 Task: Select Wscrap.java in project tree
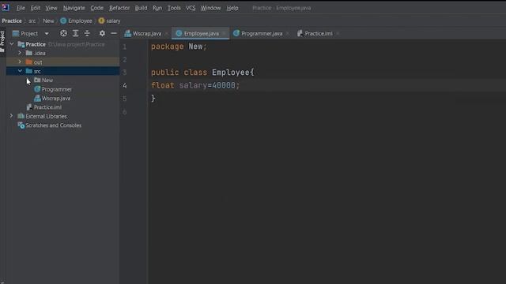62,98
